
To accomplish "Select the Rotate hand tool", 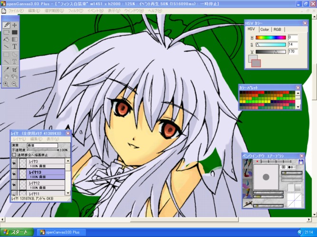I will (14, 77).
